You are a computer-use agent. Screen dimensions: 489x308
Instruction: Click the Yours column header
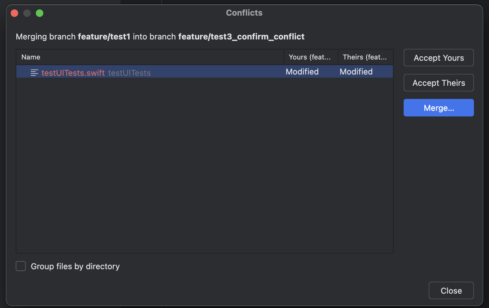click(309, 57)
